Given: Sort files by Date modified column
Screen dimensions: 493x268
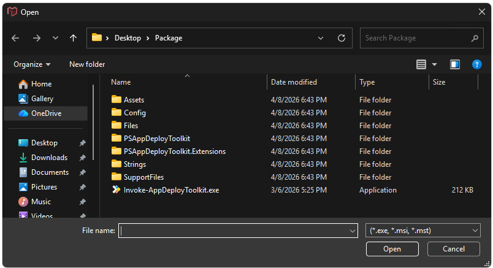Looking at the screenshot, I should point(294,82).
